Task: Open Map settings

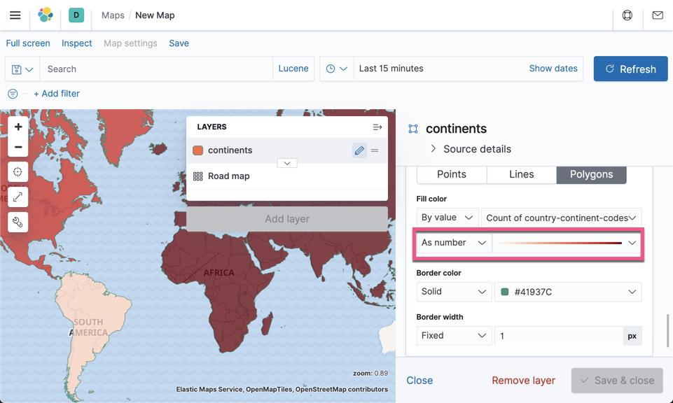Action: point(130,43)
